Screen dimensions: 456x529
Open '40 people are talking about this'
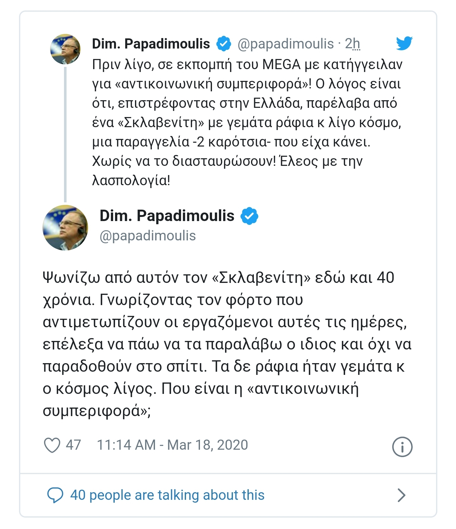(x=167, y=495)
